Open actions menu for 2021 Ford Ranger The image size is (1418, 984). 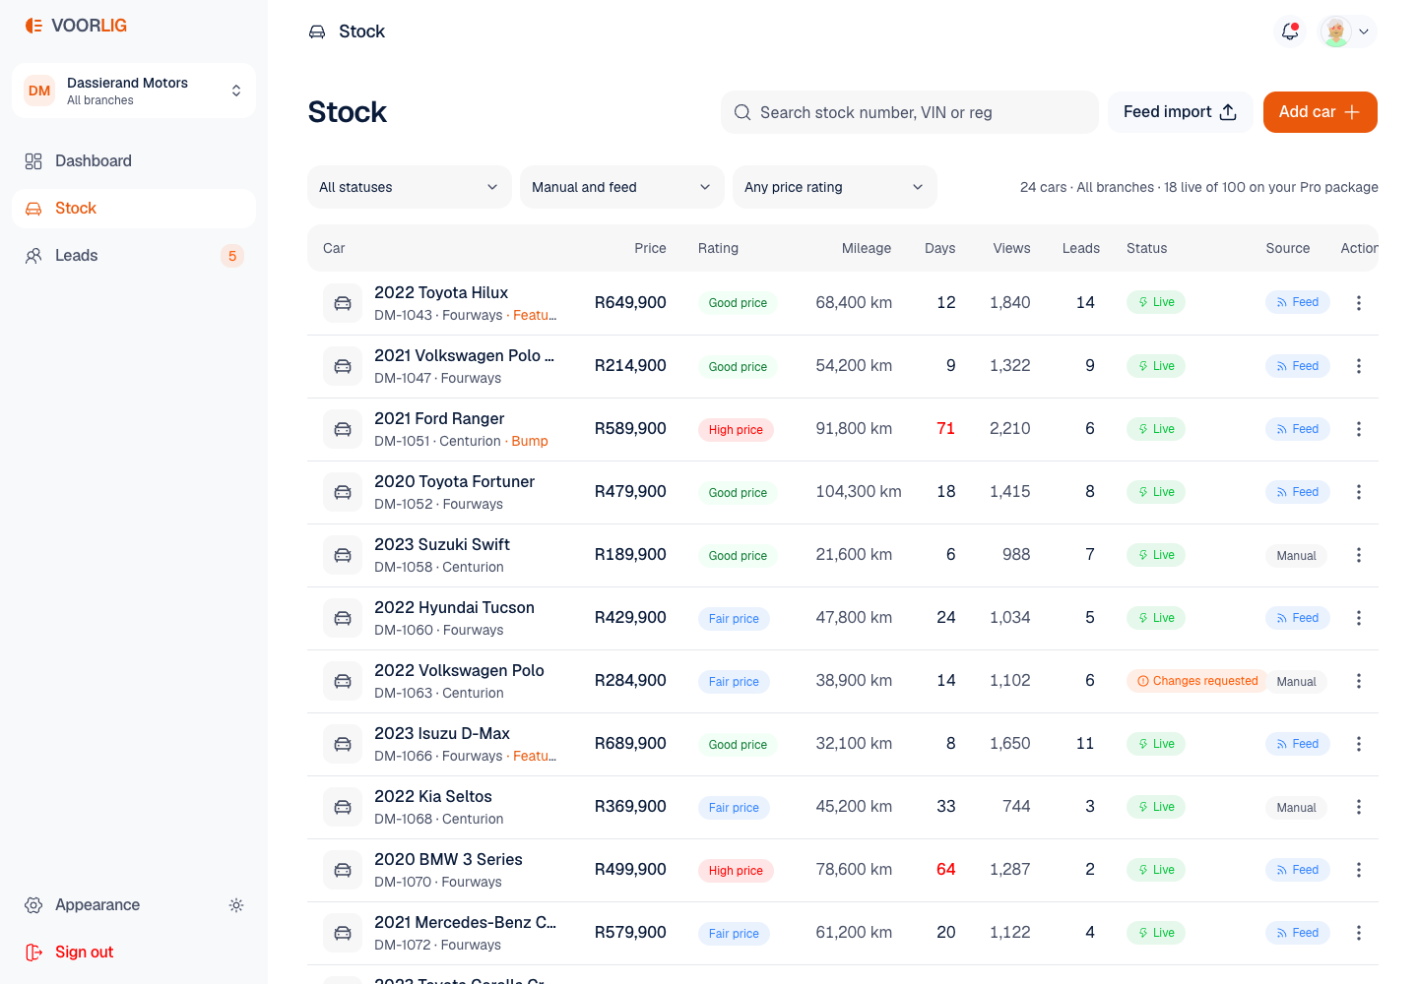[x=1359, y=429]
